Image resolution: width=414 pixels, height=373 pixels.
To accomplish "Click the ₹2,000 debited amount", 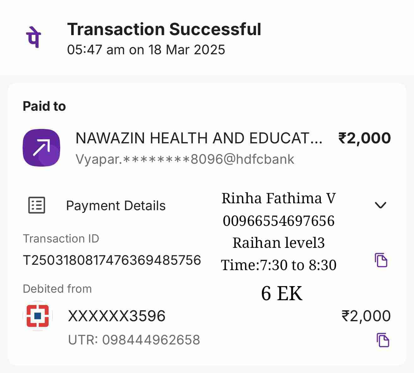I will tap(366, 316).
